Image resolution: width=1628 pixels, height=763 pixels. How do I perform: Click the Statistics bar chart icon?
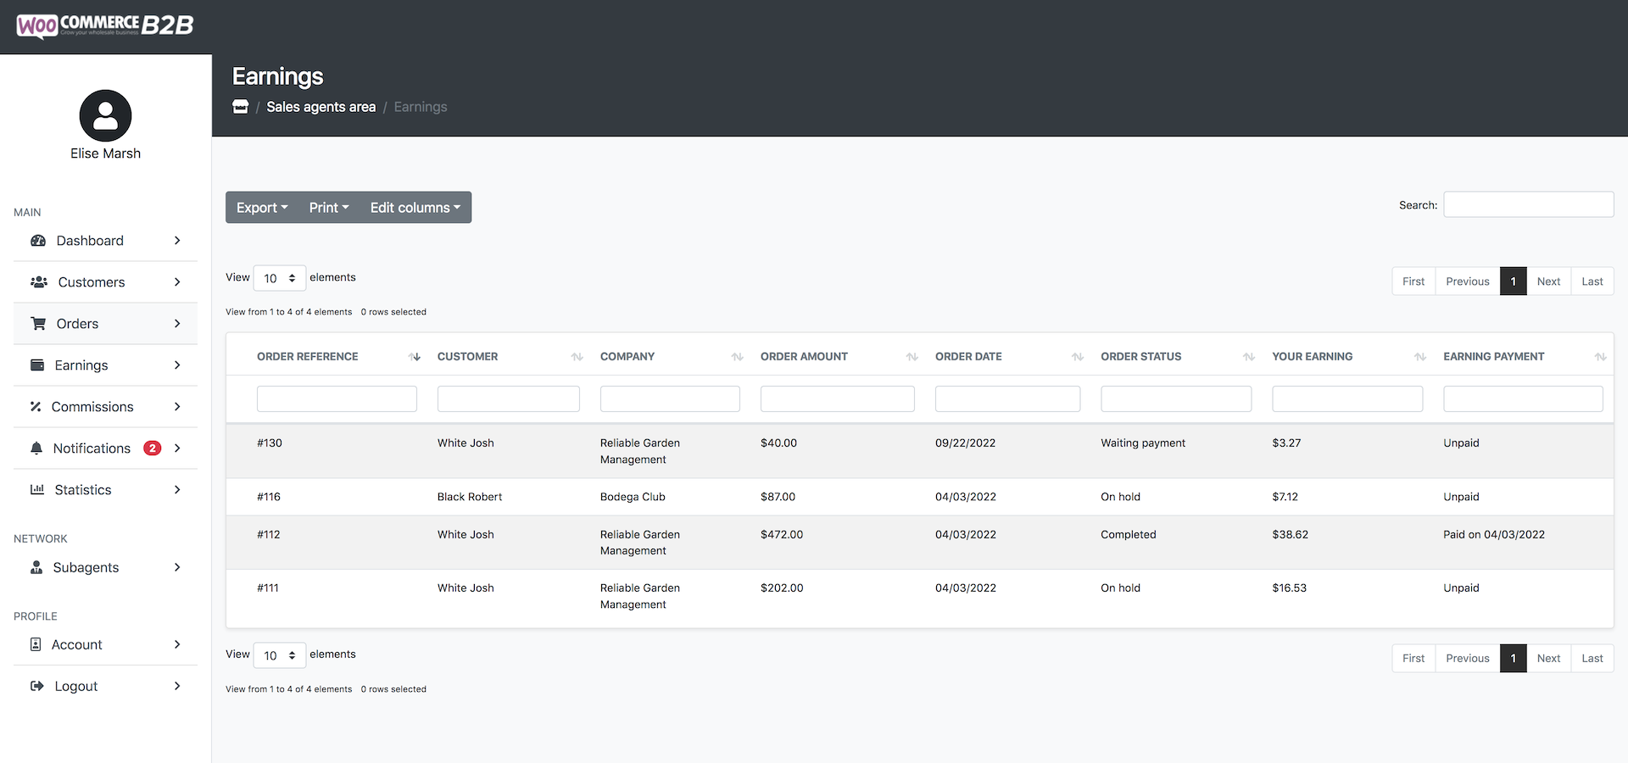[37, 490]
